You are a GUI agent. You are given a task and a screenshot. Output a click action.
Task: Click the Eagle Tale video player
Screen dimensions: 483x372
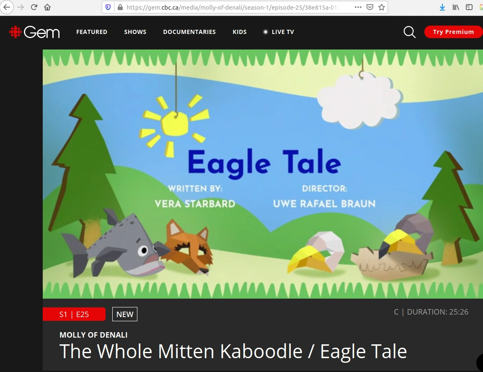click(263, 174)
